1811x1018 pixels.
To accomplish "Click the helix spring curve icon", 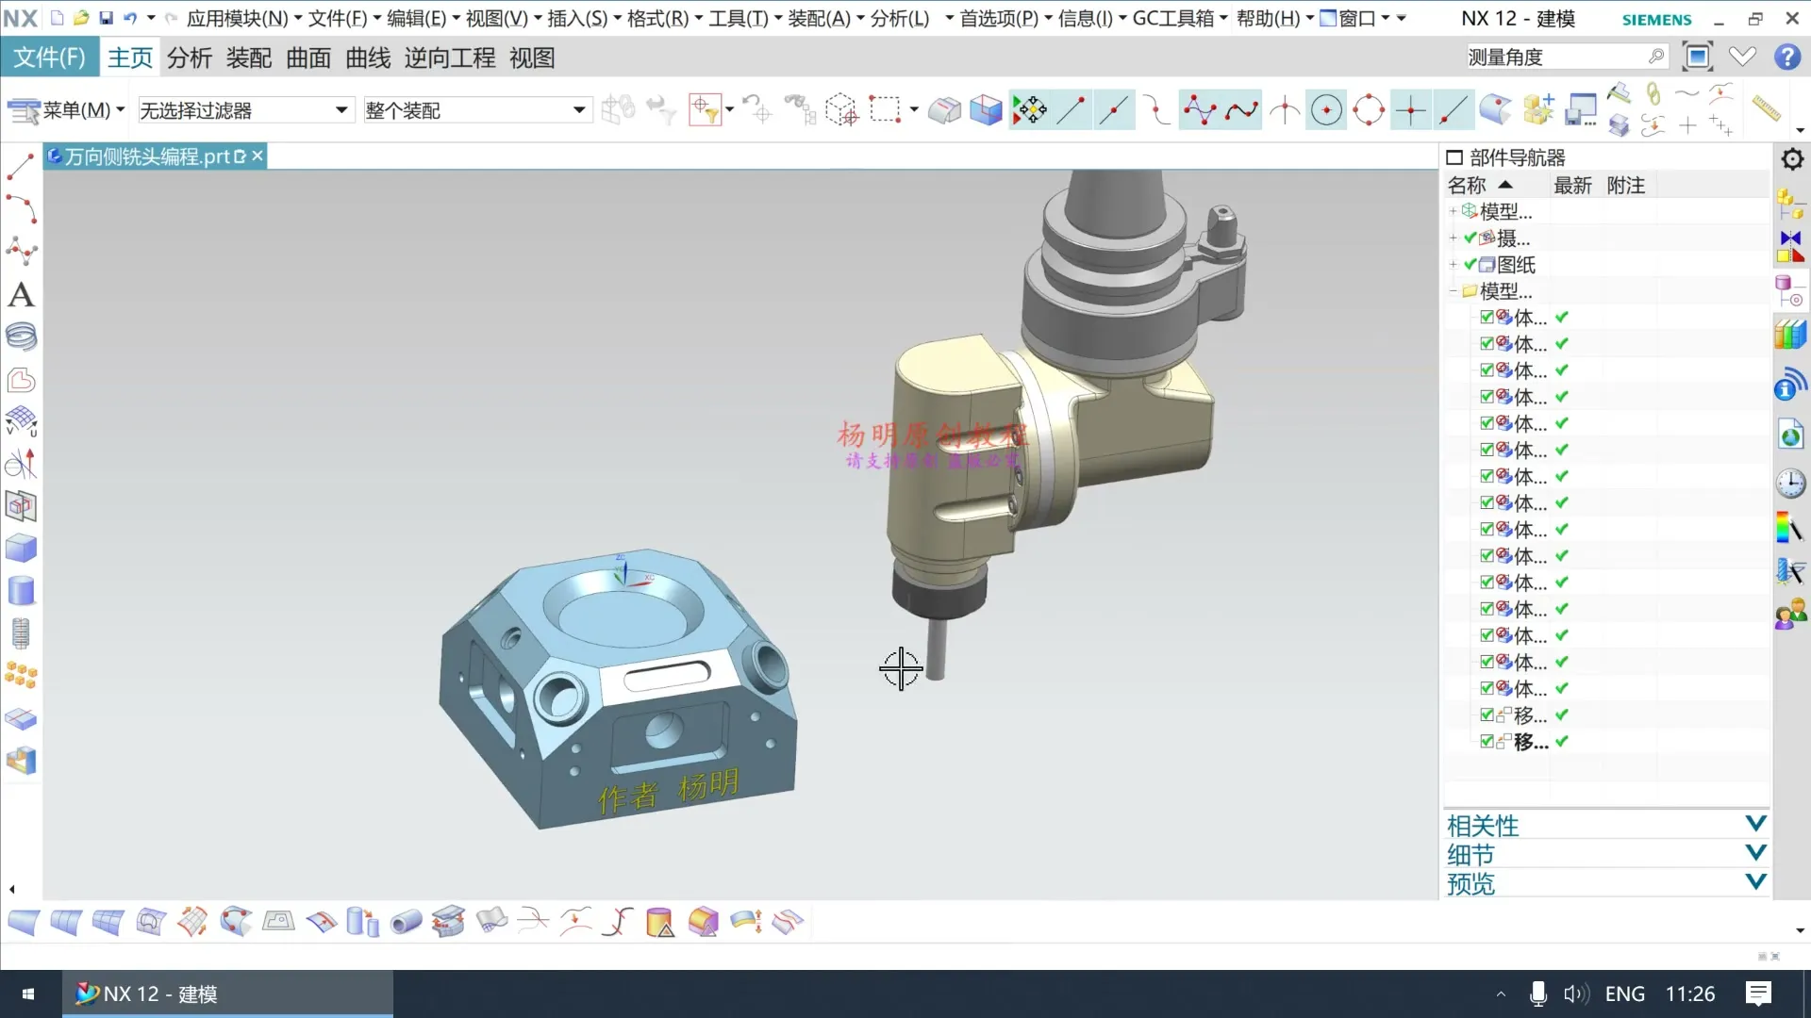I will coord(21,337).
